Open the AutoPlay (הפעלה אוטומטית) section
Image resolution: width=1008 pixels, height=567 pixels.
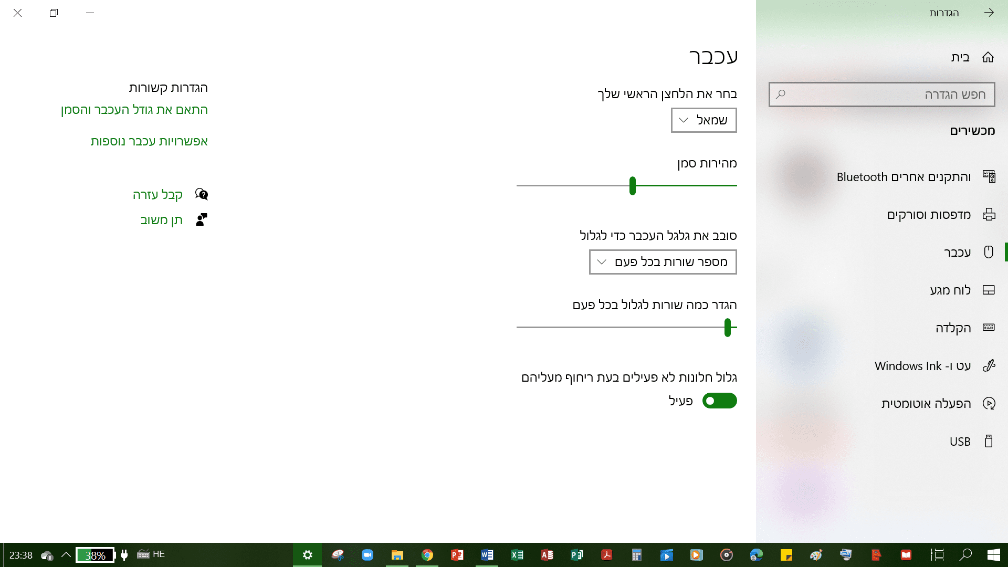(x=926, y=404)
